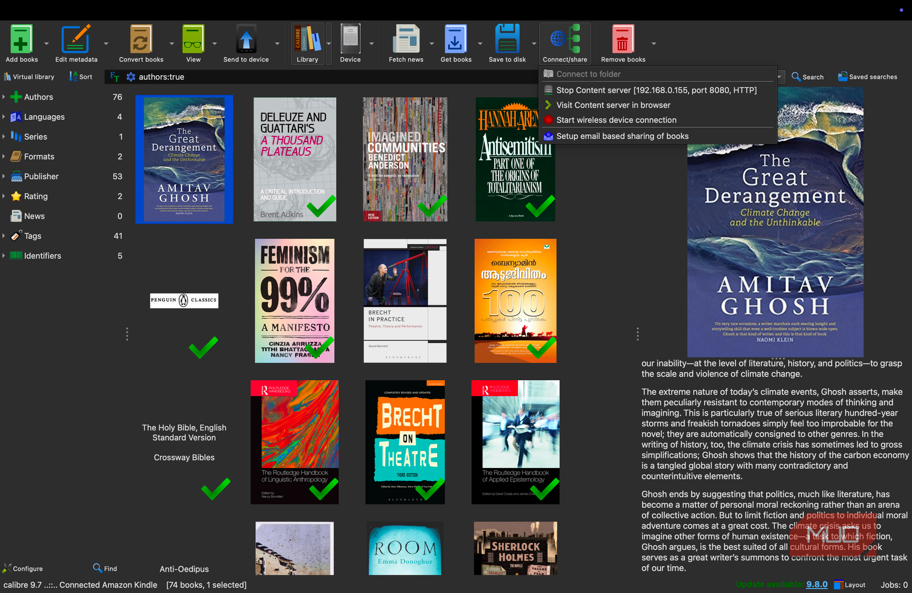
Task: Click the large cover in details panel
Action: pyautogui.click(x=775, y=221)
